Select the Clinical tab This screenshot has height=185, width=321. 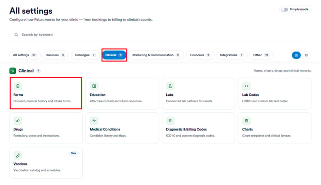tap(114, 55)
